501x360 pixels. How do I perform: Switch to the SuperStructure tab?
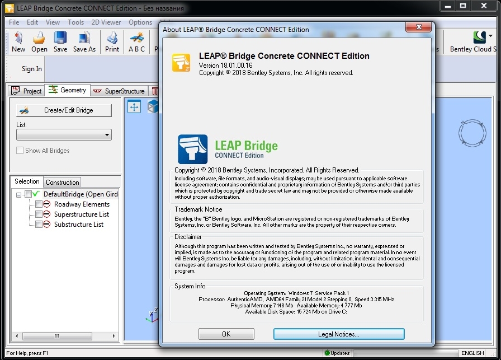coord(119,91)
